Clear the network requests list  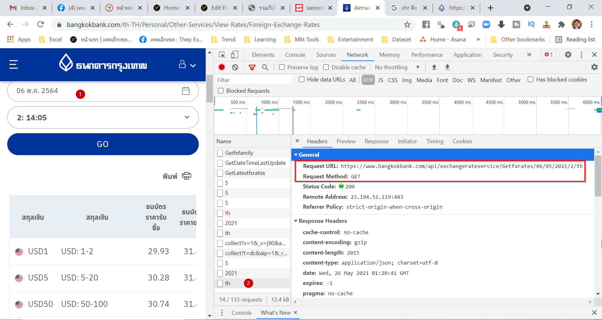[x=235, y=67]
